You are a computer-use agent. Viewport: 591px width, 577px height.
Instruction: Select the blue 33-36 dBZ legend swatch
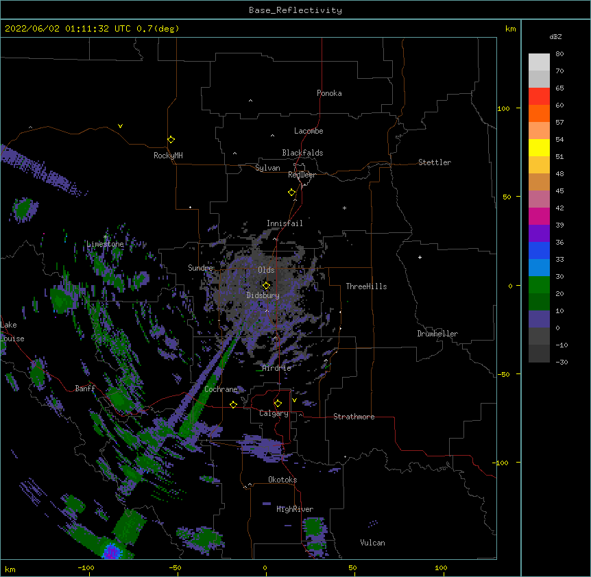pyautogui.click(x=539, y=250)
